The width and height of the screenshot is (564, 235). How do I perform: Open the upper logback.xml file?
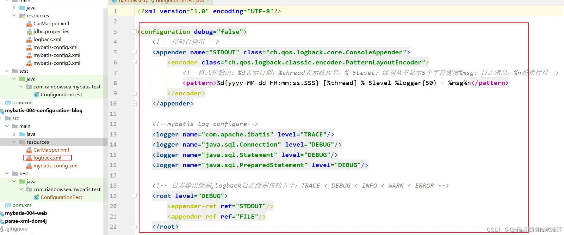point(47,39)
